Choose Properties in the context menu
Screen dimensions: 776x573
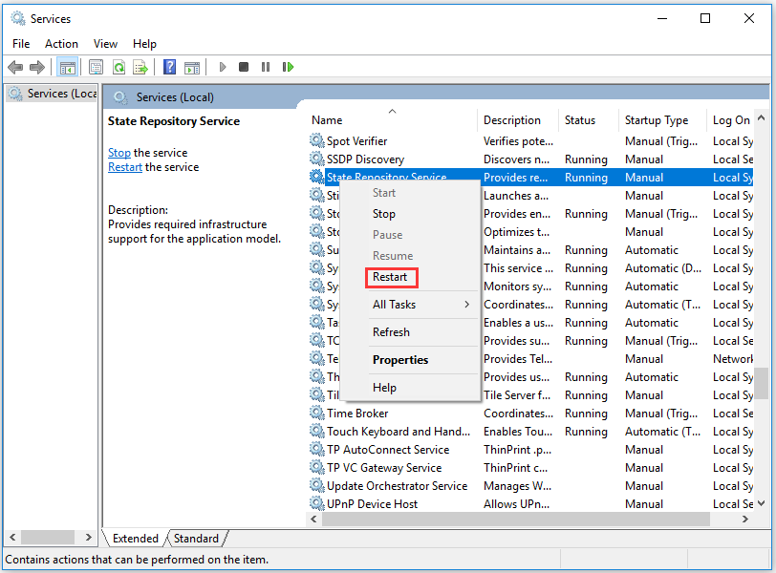point(411,360)
